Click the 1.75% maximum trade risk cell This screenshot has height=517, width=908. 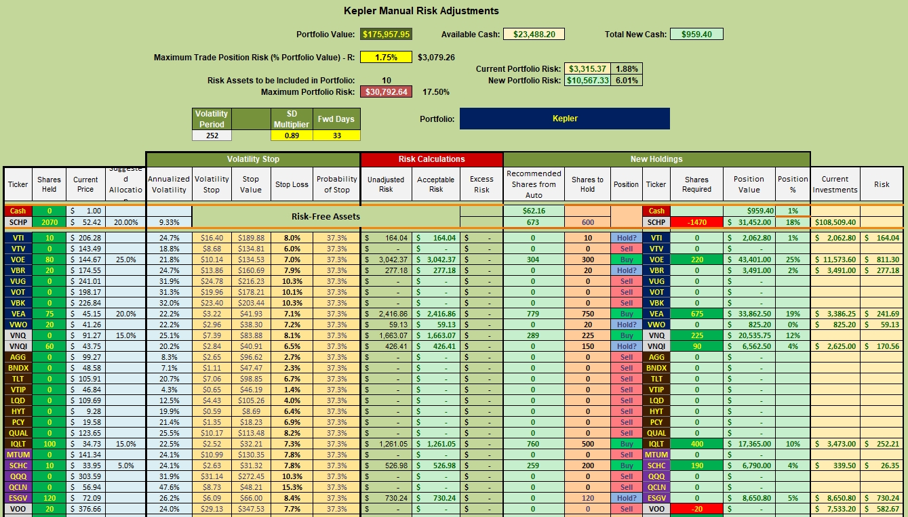(386, 58)
